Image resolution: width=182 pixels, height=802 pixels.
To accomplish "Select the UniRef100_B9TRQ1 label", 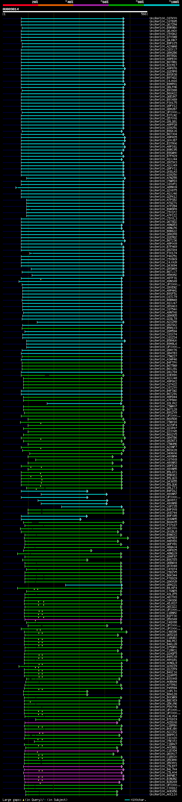I will pos(163,56).
